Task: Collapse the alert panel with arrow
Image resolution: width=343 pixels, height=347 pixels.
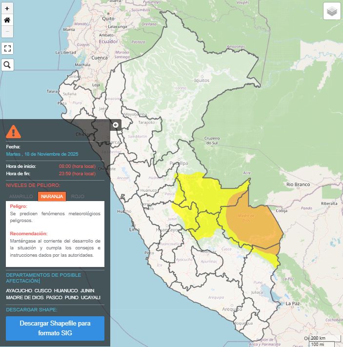Action: coord(116,125)
